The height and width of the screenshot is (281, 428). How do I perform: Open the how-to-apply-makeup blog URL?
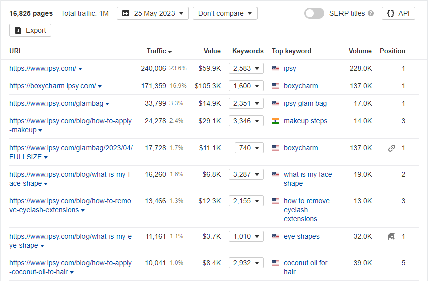pos(70,125)
